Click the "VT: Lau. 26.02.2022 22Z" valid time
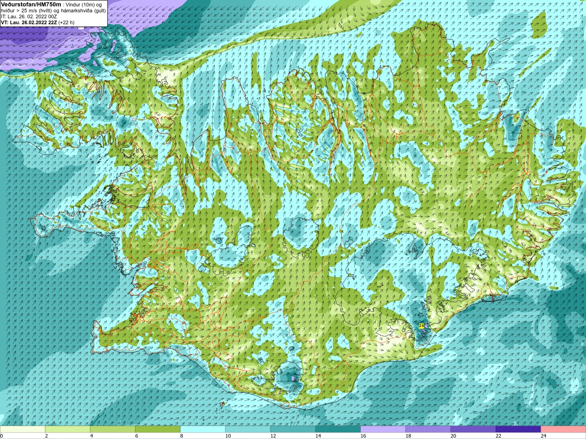 pos(29,22)
